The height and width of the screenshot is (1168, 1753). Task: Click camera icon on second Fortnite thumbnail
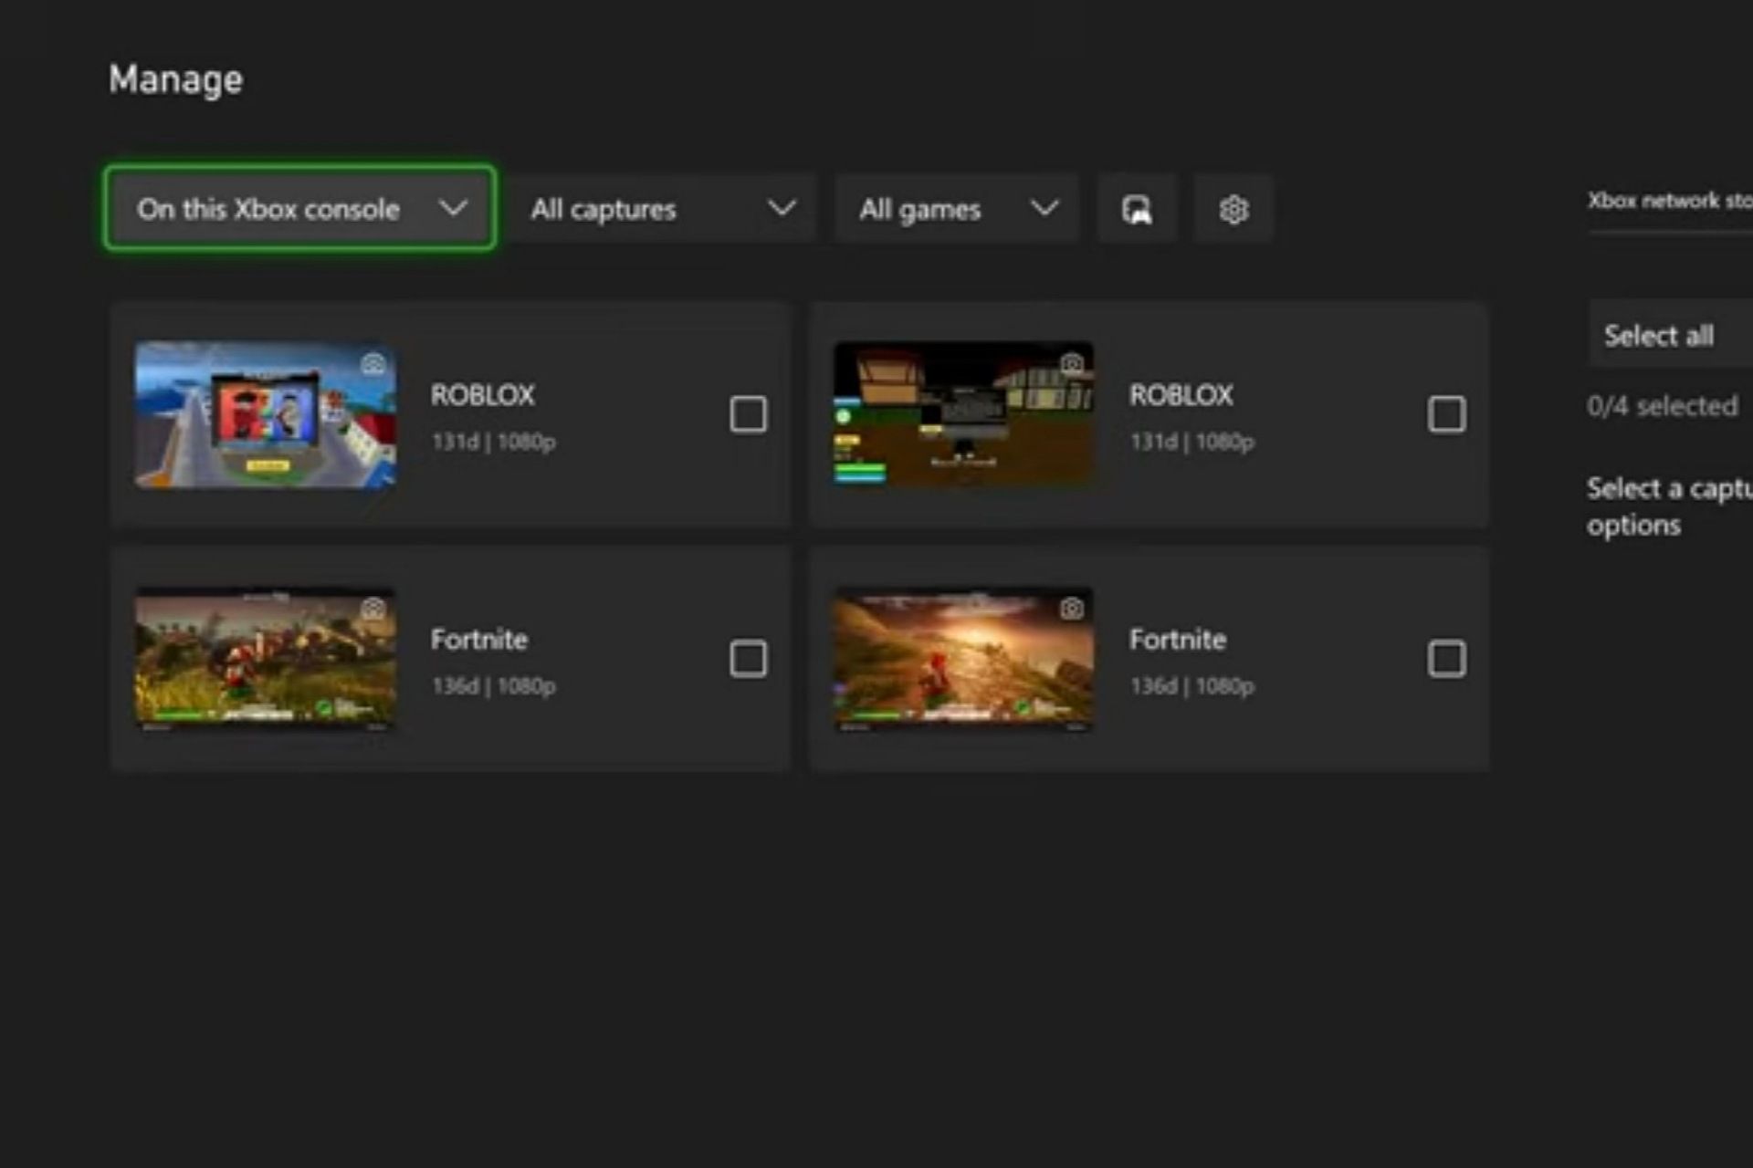pyautogui.click(x=1072, y=609)
